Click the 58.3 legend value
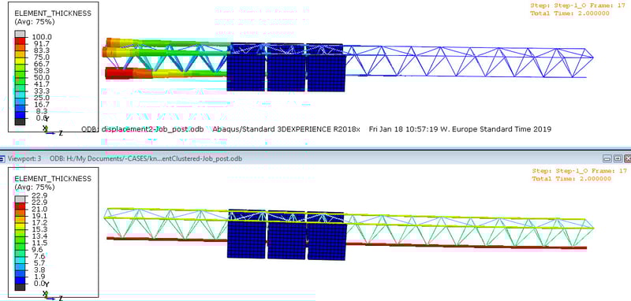Screen dimensions: 631x301 coord(41,71)
